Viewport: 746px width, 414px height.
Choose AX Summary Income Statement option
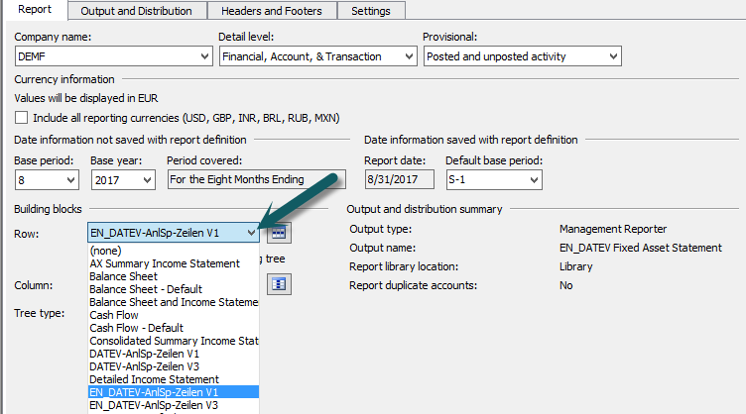point(165,263)
